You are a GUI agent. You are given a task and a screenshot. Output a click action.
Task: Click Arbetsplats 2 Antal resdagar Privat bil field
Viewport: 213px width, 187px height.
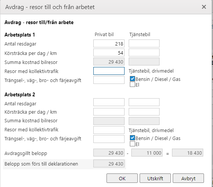109,102
